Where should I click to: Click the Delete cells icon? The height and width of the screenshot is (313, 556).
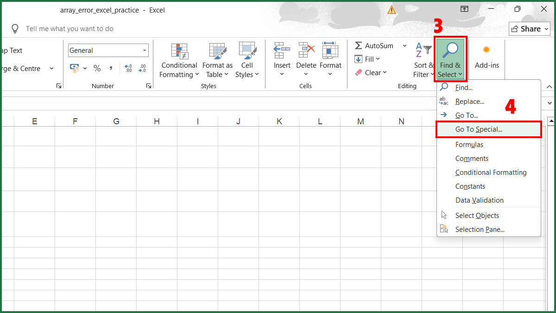click(306, 51)
